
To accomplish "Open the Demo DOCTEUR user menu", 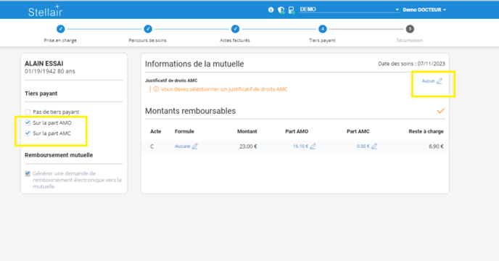I will pos(424,10).
